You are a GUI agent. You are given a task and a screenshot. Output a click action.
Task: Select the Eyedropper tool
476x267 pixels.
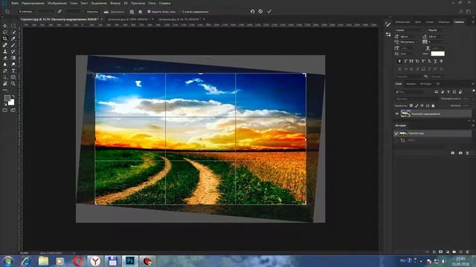[13, 39]
